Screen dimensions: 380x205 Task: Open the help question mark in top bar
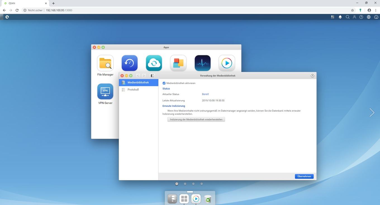tap(361, 17)
